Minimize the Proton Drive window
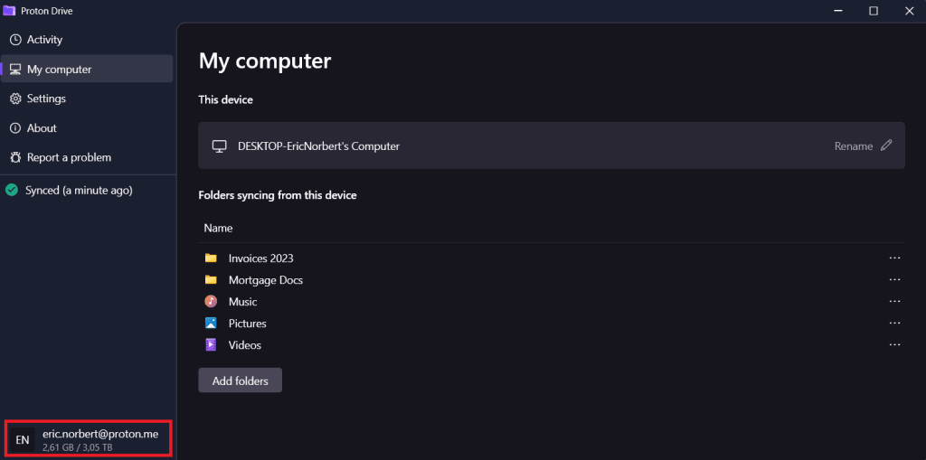Image resolution: width=926 pixels, height=460 pixels. point(837,11)
